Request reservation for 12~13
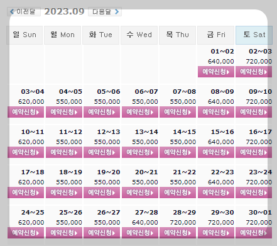 pyautogui.click(x=102, y=152)
